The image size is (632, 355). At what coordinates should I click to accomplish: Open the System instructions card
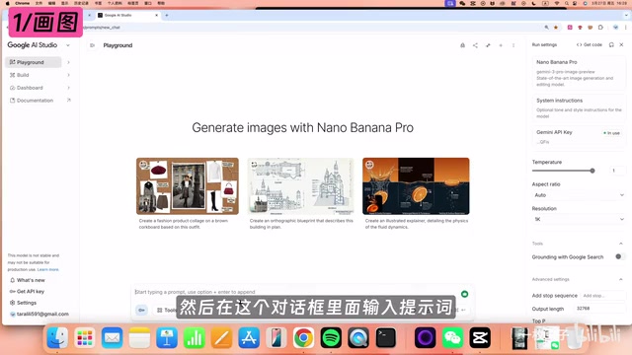click(579, 107)
